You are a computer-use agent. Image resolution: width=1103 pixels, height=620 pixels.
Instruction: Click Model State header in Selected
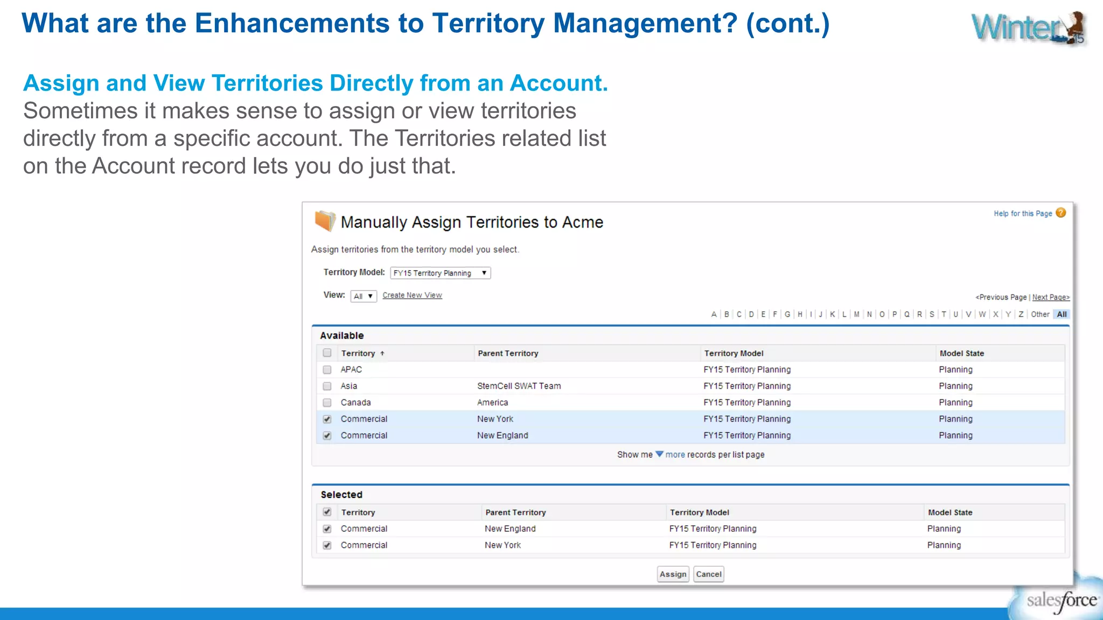pos(950,512)
